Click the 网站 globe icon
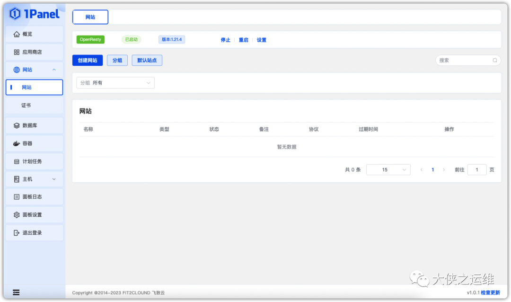 [x=16, y=70]
